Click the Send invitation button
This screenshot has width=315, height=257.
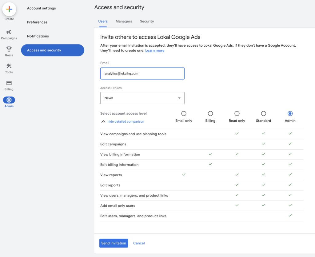pos(114,243)
